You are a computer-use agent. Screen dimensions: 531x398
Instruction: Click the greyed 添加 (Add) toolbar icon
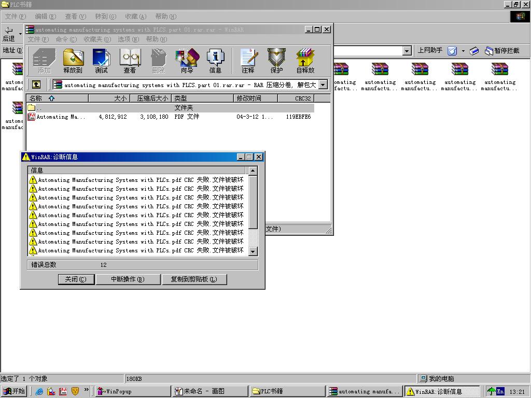click(44, 61)
